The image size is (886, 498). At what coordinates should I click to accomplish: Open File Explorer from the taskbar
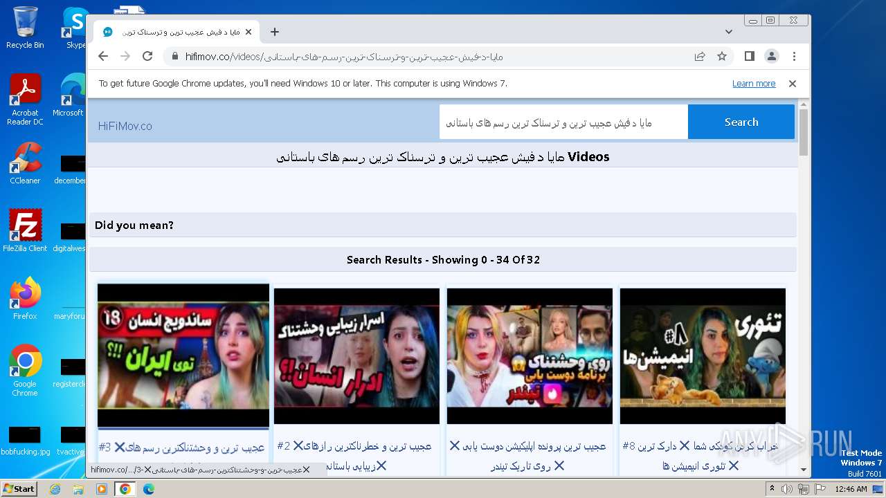[x=78, y=489]
